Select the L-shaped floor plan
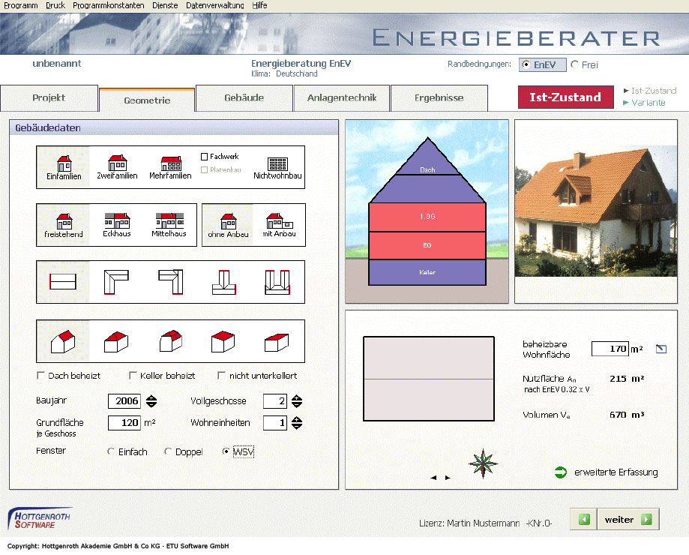The width and height of the screenshot is (689, 555). point(116,282)
